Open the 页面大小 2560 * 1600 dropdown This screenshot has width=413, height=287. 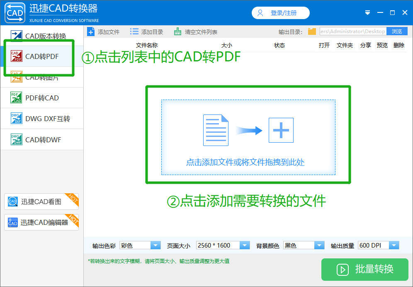click(223, 246)
